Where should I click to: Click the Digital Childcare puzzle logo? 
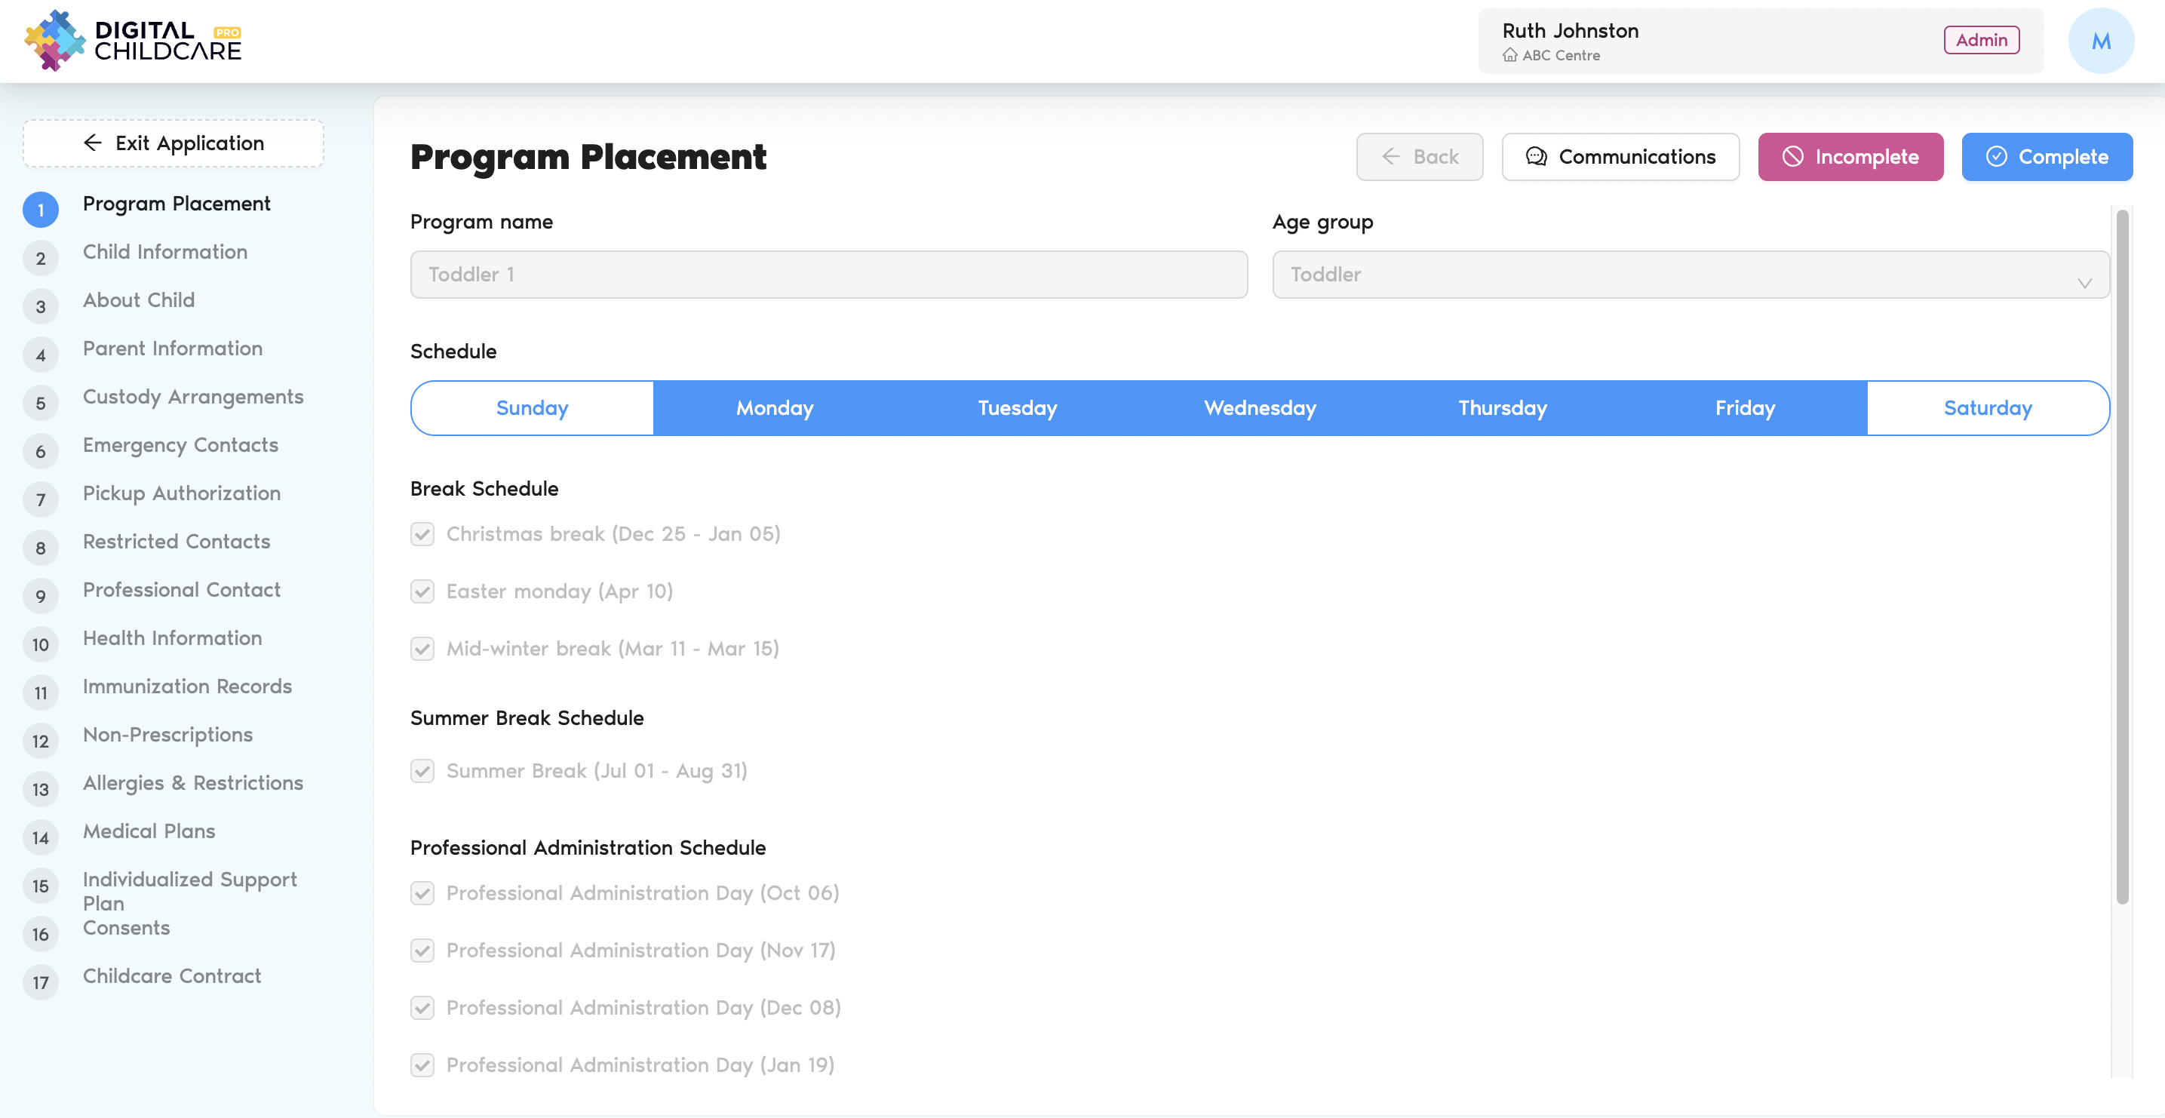pos(54,40)
